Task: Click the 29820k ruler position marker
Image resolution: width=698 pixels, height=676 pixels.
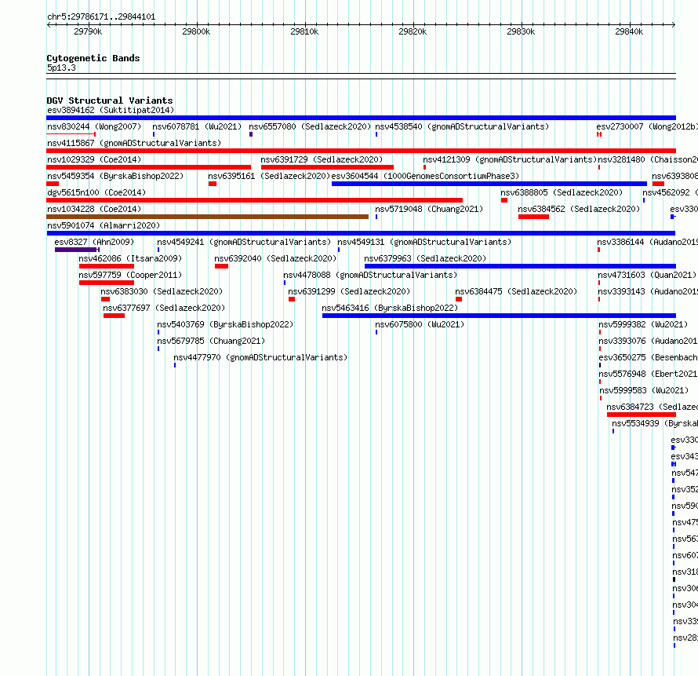Action: pyautogui.click(x=413, y=31)
